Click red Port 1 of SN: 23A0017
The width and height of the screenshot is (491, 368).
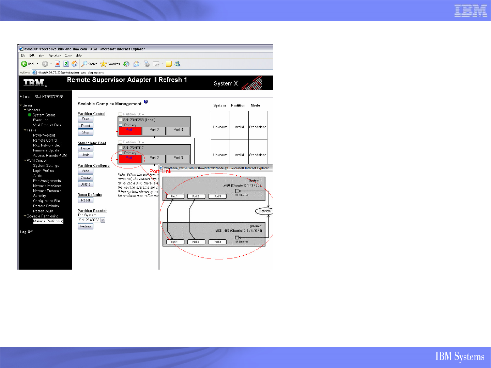(130, 159)
